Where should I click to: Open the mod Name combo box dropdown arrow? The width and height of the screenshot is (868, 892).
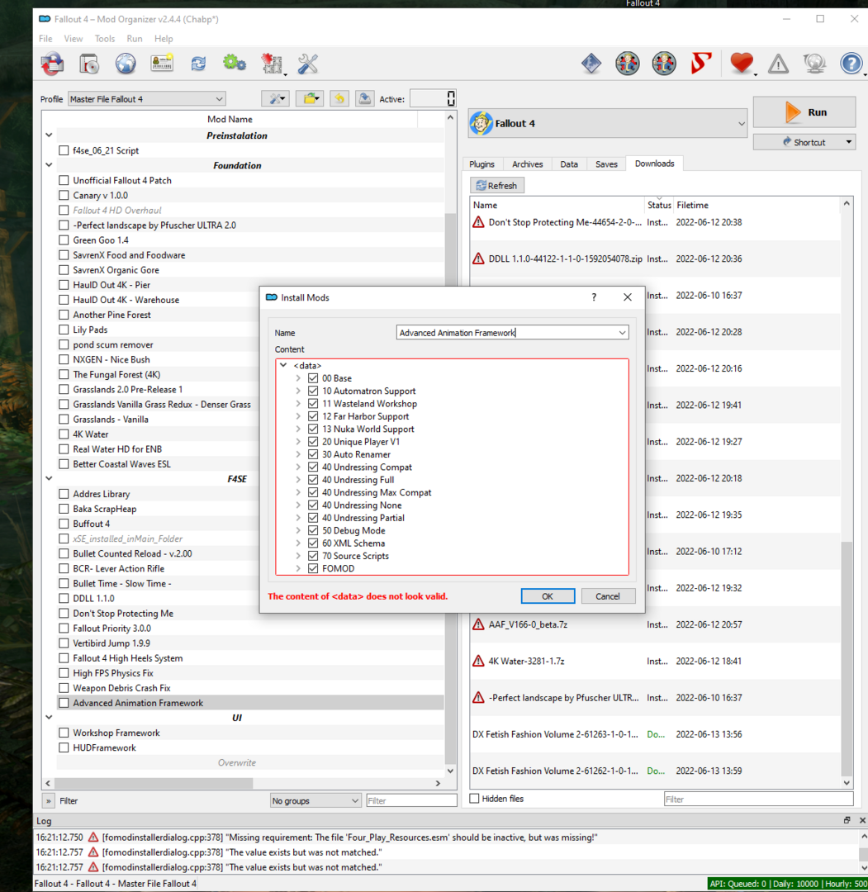[622, 333]
